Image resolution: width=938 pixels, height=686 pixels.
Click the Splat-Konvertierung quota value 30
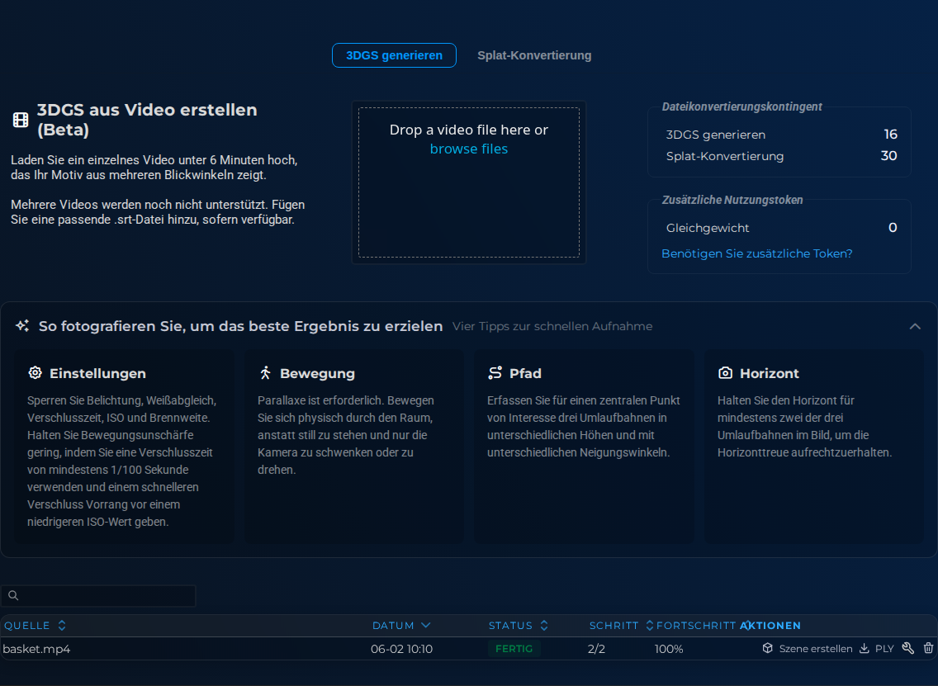[x=889, y=156]
